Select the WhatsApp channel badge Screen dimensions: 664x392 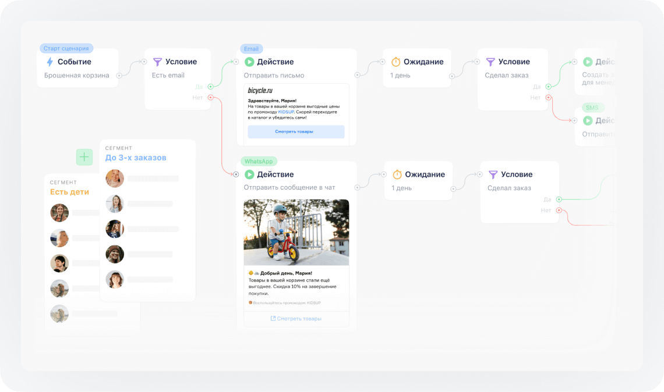coord(259,161)
